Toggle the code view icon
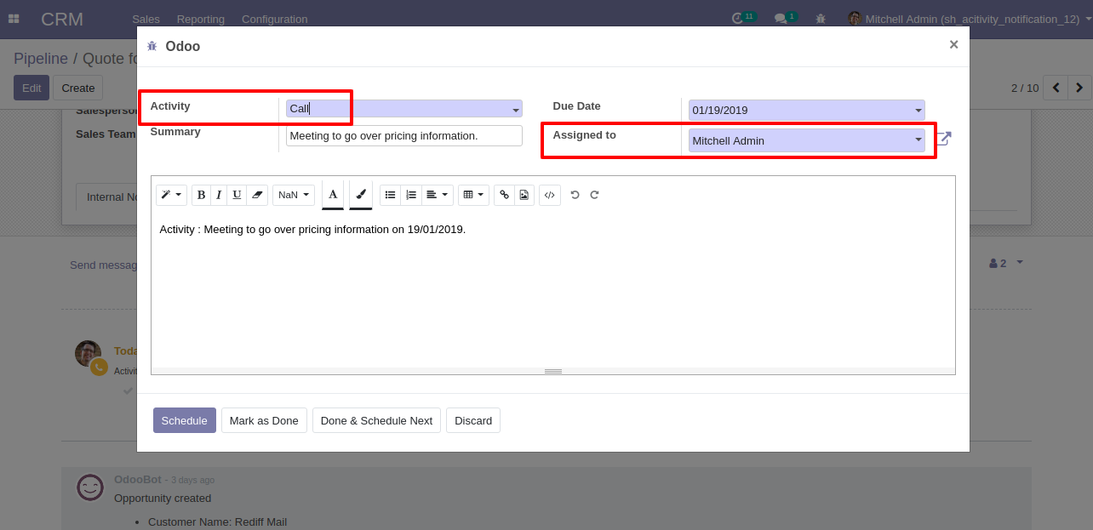1093x530 pixels. 550,195
